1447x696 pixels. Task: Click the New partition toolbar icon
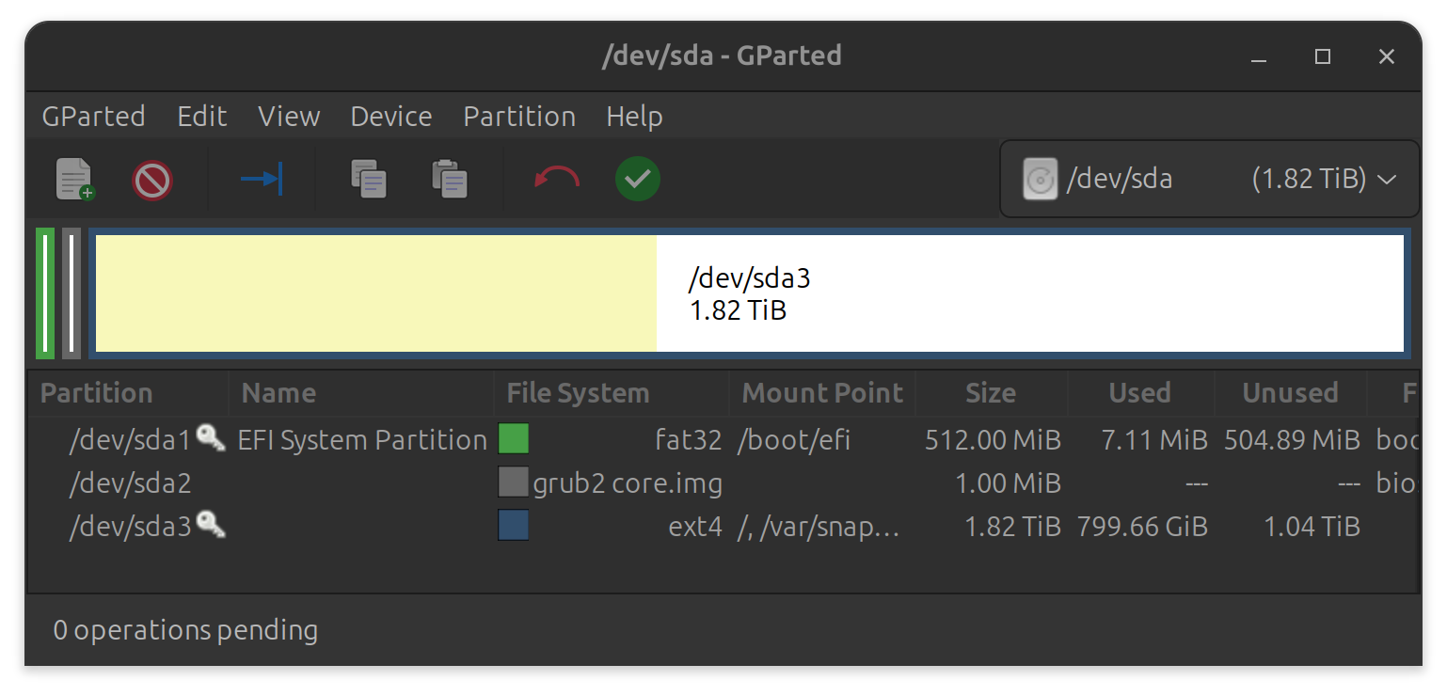[75, 179]
